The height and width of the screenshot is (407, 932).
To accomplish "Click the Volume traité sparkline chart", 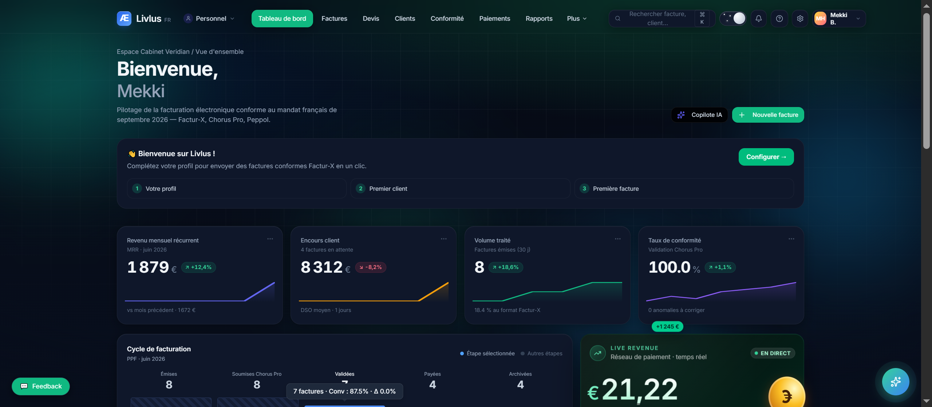I will [x=547, y=292].
